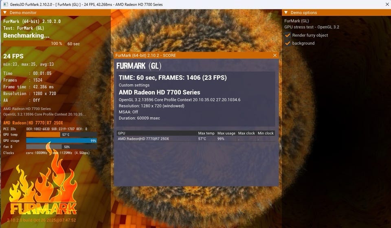Click the FURMARK (GL) dialog heading
The image size is (391, 228).
click(139, 66)
